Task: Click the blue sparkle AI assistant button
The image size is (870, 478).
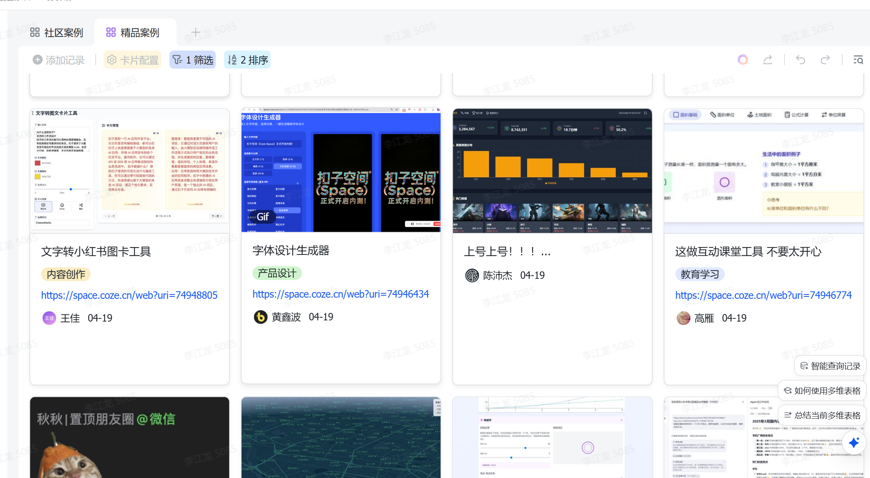Action: 854,443
